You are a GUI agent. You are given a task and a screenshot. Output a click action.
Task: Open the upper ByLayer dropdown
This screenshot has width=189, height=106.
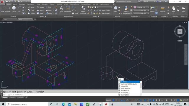[141, 10]
